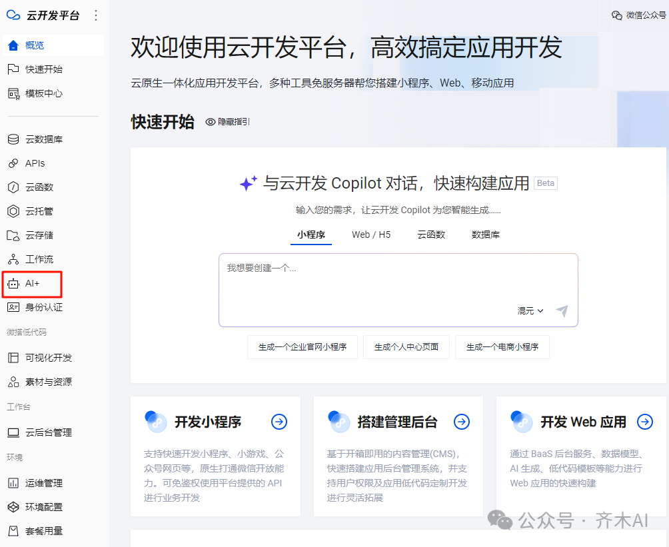Click 生成一个企业官网小程序 suggestion button
The height and width of the screenshot is (547, 669).
[303, 347]
